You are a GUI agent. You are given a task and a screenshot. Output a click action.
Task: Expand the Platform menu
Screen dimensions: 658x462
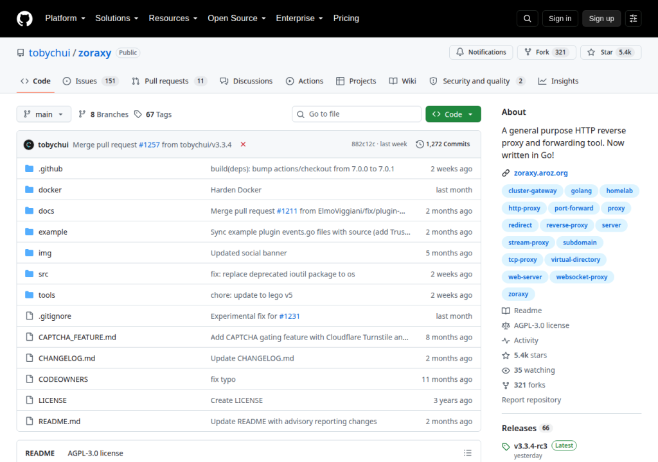tap(65, 19)
